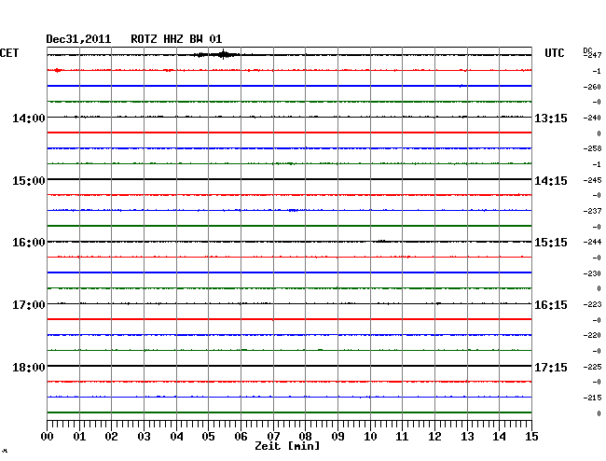Click the DC offset value "-223"
Screen dimensions: 606x461
592,305
